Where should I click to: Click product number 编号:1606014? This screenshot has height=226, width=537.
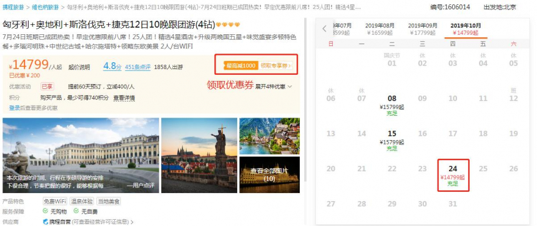pyautogui.click(x=450, y=7)
